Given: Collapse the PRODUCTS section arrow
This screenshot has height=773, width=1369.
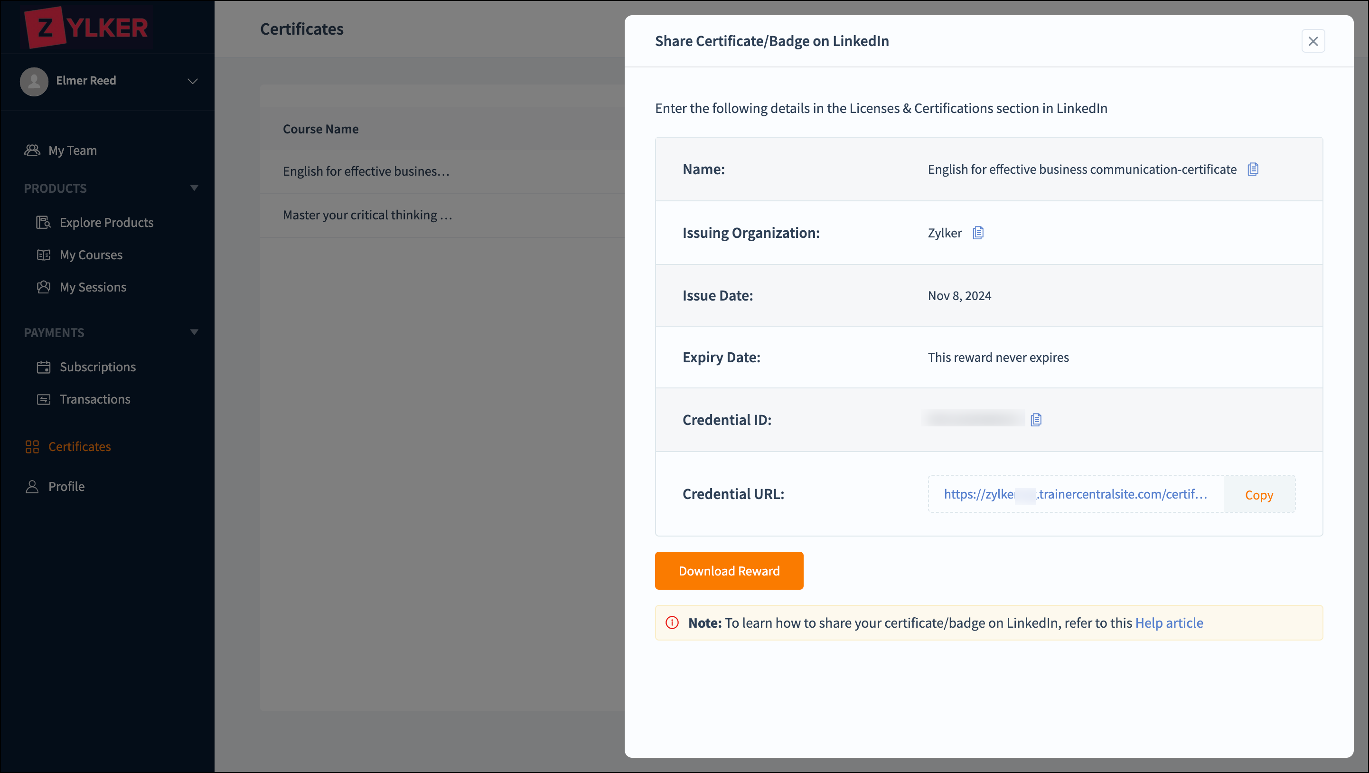Looking at the screenshot, I should (x=194, y=188).
